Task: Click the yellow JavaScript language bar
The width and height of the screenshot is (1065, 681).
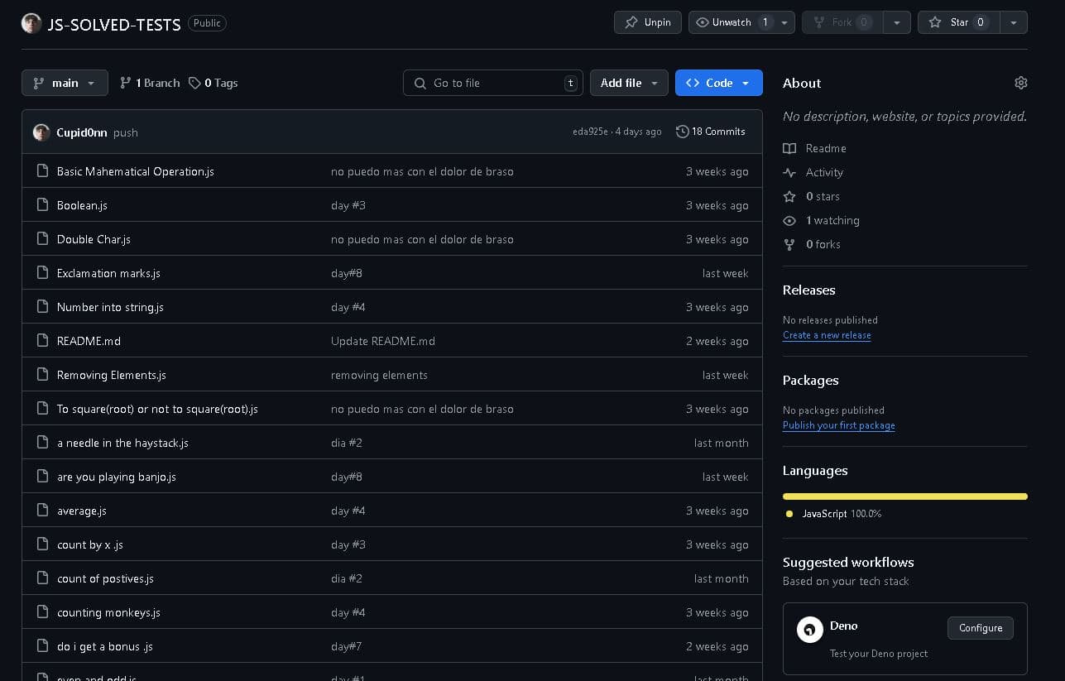Action: [x=905, y=496]
